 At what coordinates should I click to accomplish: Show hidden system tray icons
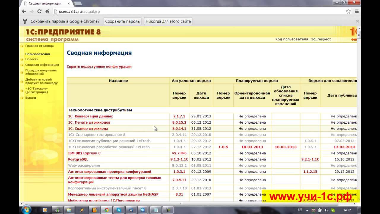[307, 210]
